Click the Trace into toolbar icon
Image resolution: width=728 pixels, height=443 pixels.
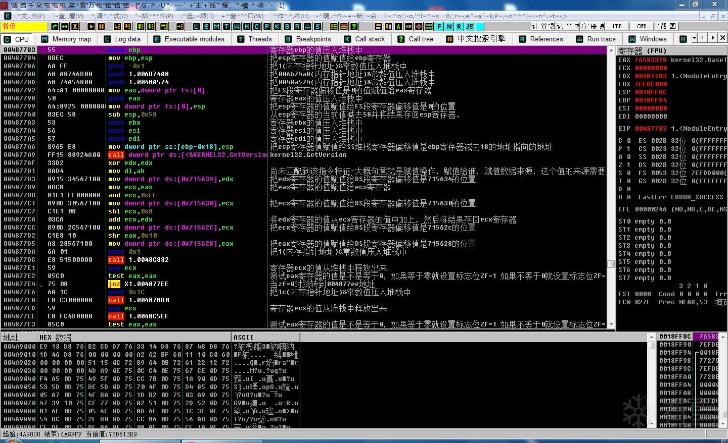click(140, 26)
